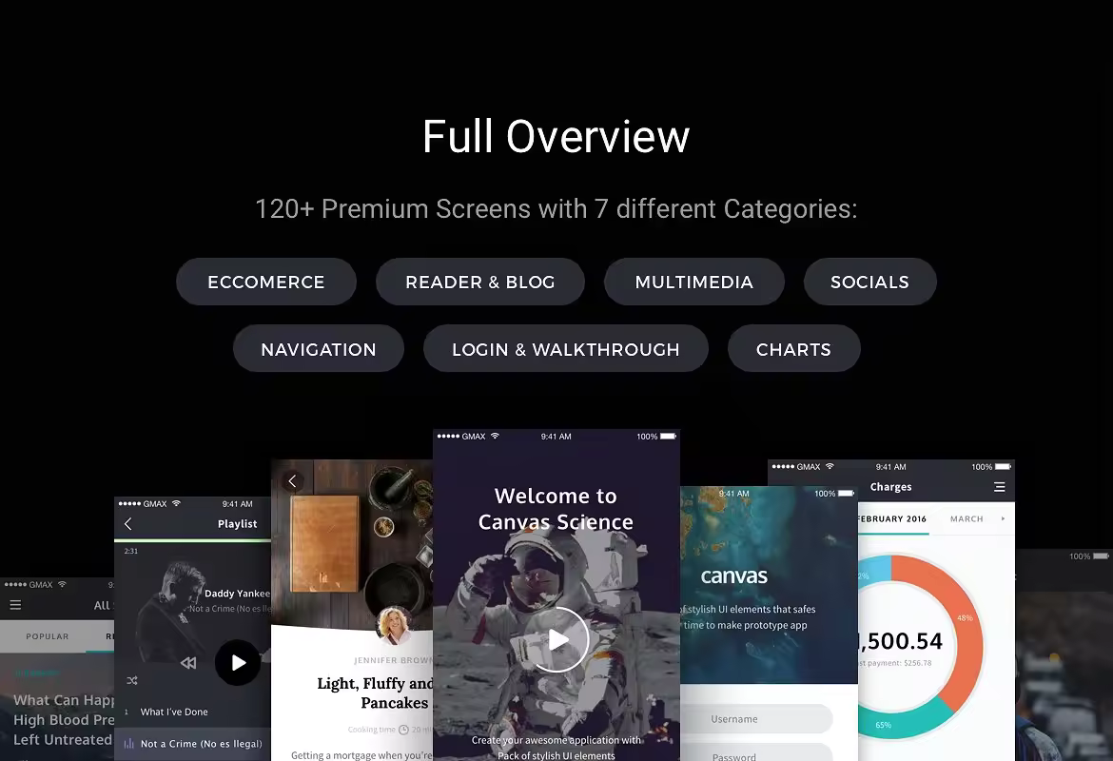Open hamburger menu on news screen
Viewport: 1113px width, 761px height.
click(15, 605)
